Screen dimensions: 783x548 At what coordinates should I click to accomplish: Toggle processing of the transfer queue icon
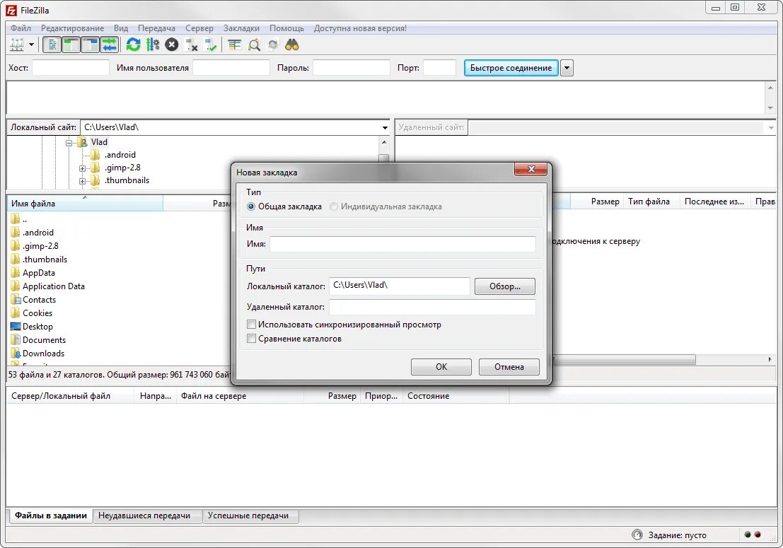click(x=153, y=45)
